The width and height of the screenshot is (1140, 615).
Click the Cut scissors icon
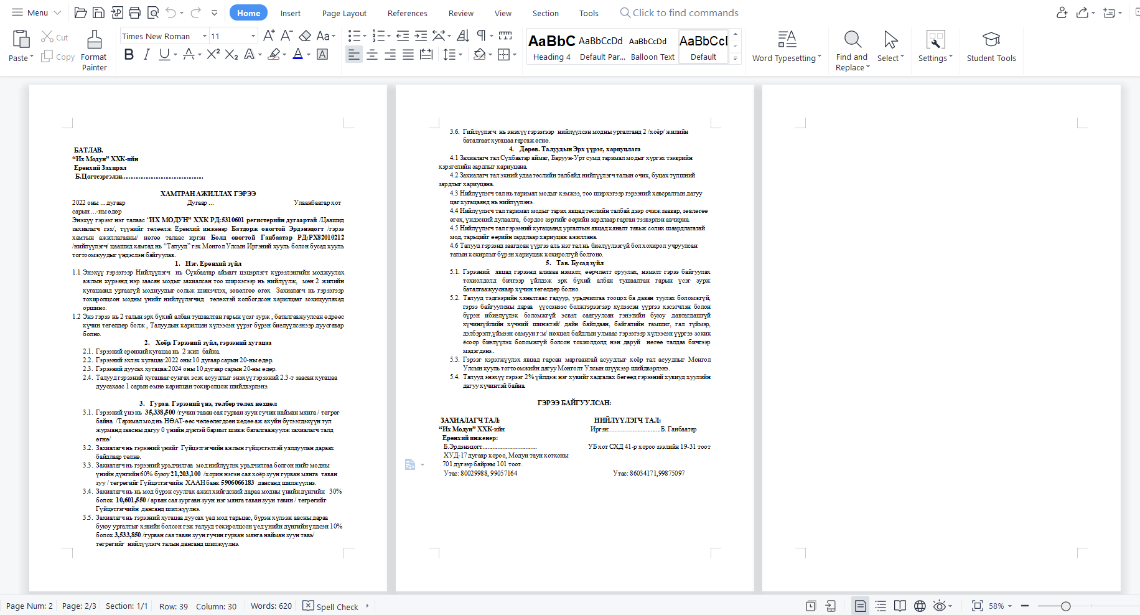[x=47, y=37]
